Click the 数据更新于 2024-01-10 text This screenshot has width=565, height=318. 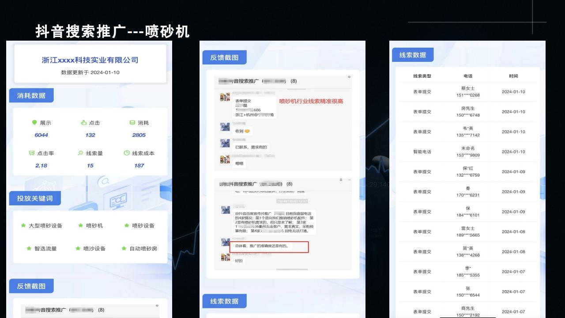[90, 72]
